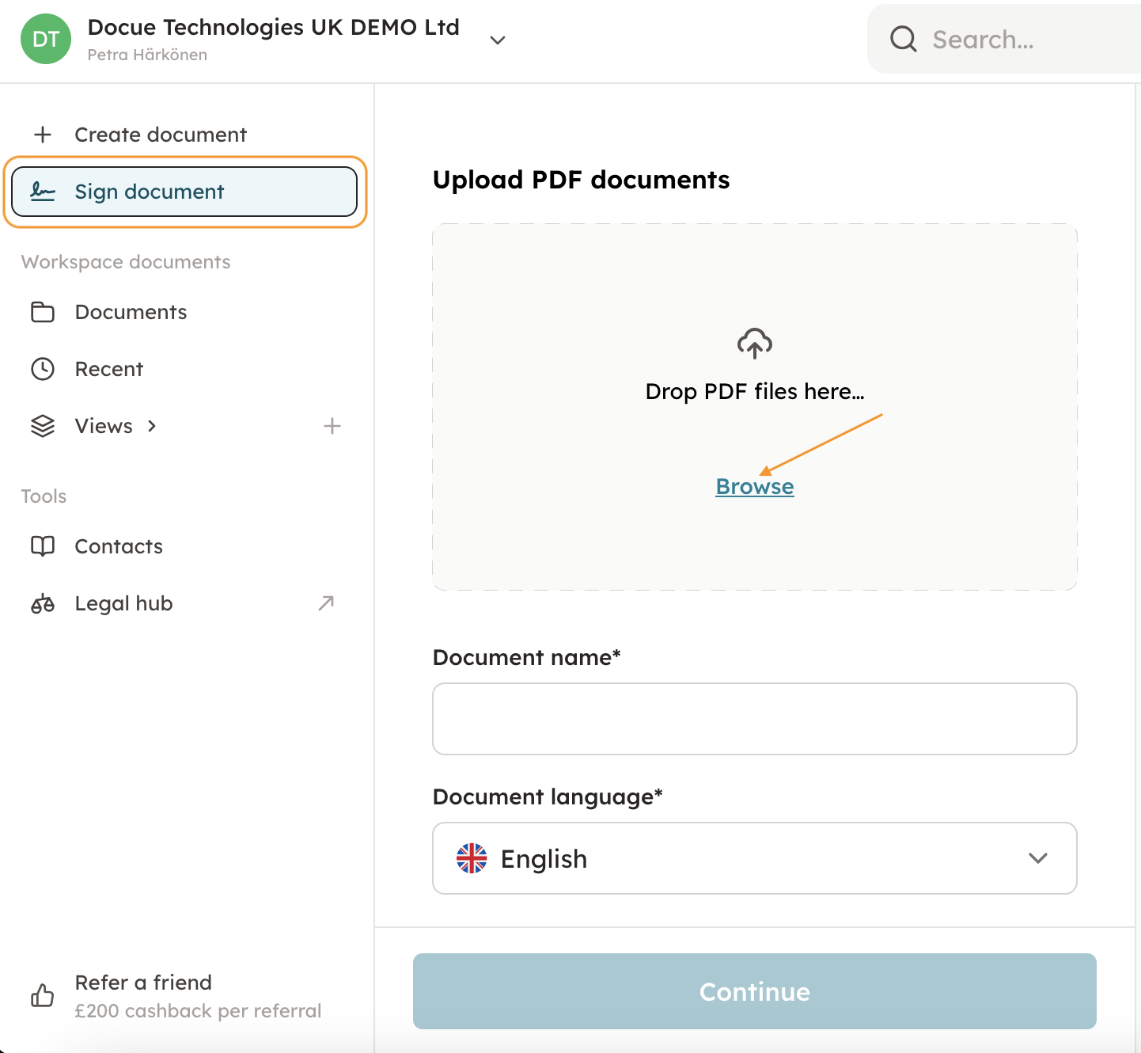Image resolution: width=1141 pixels, height=1053 pixels.
Task: Expand the workspace switcher chevron
Action: (498, 40)
